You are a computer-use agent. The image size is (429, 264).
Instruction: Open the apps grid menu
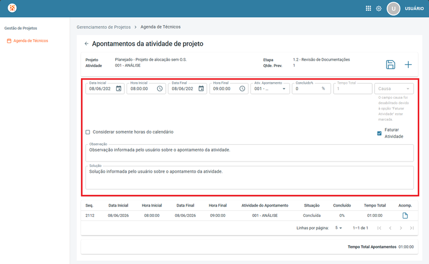[x=368, y=9]
